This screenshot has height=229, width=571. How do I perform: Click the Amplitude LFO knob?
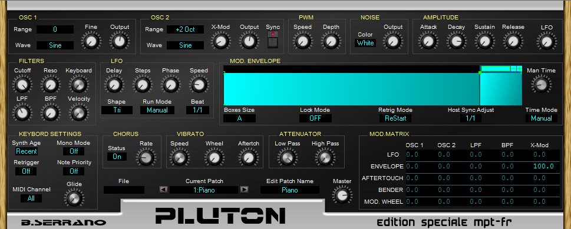point(546,41)
